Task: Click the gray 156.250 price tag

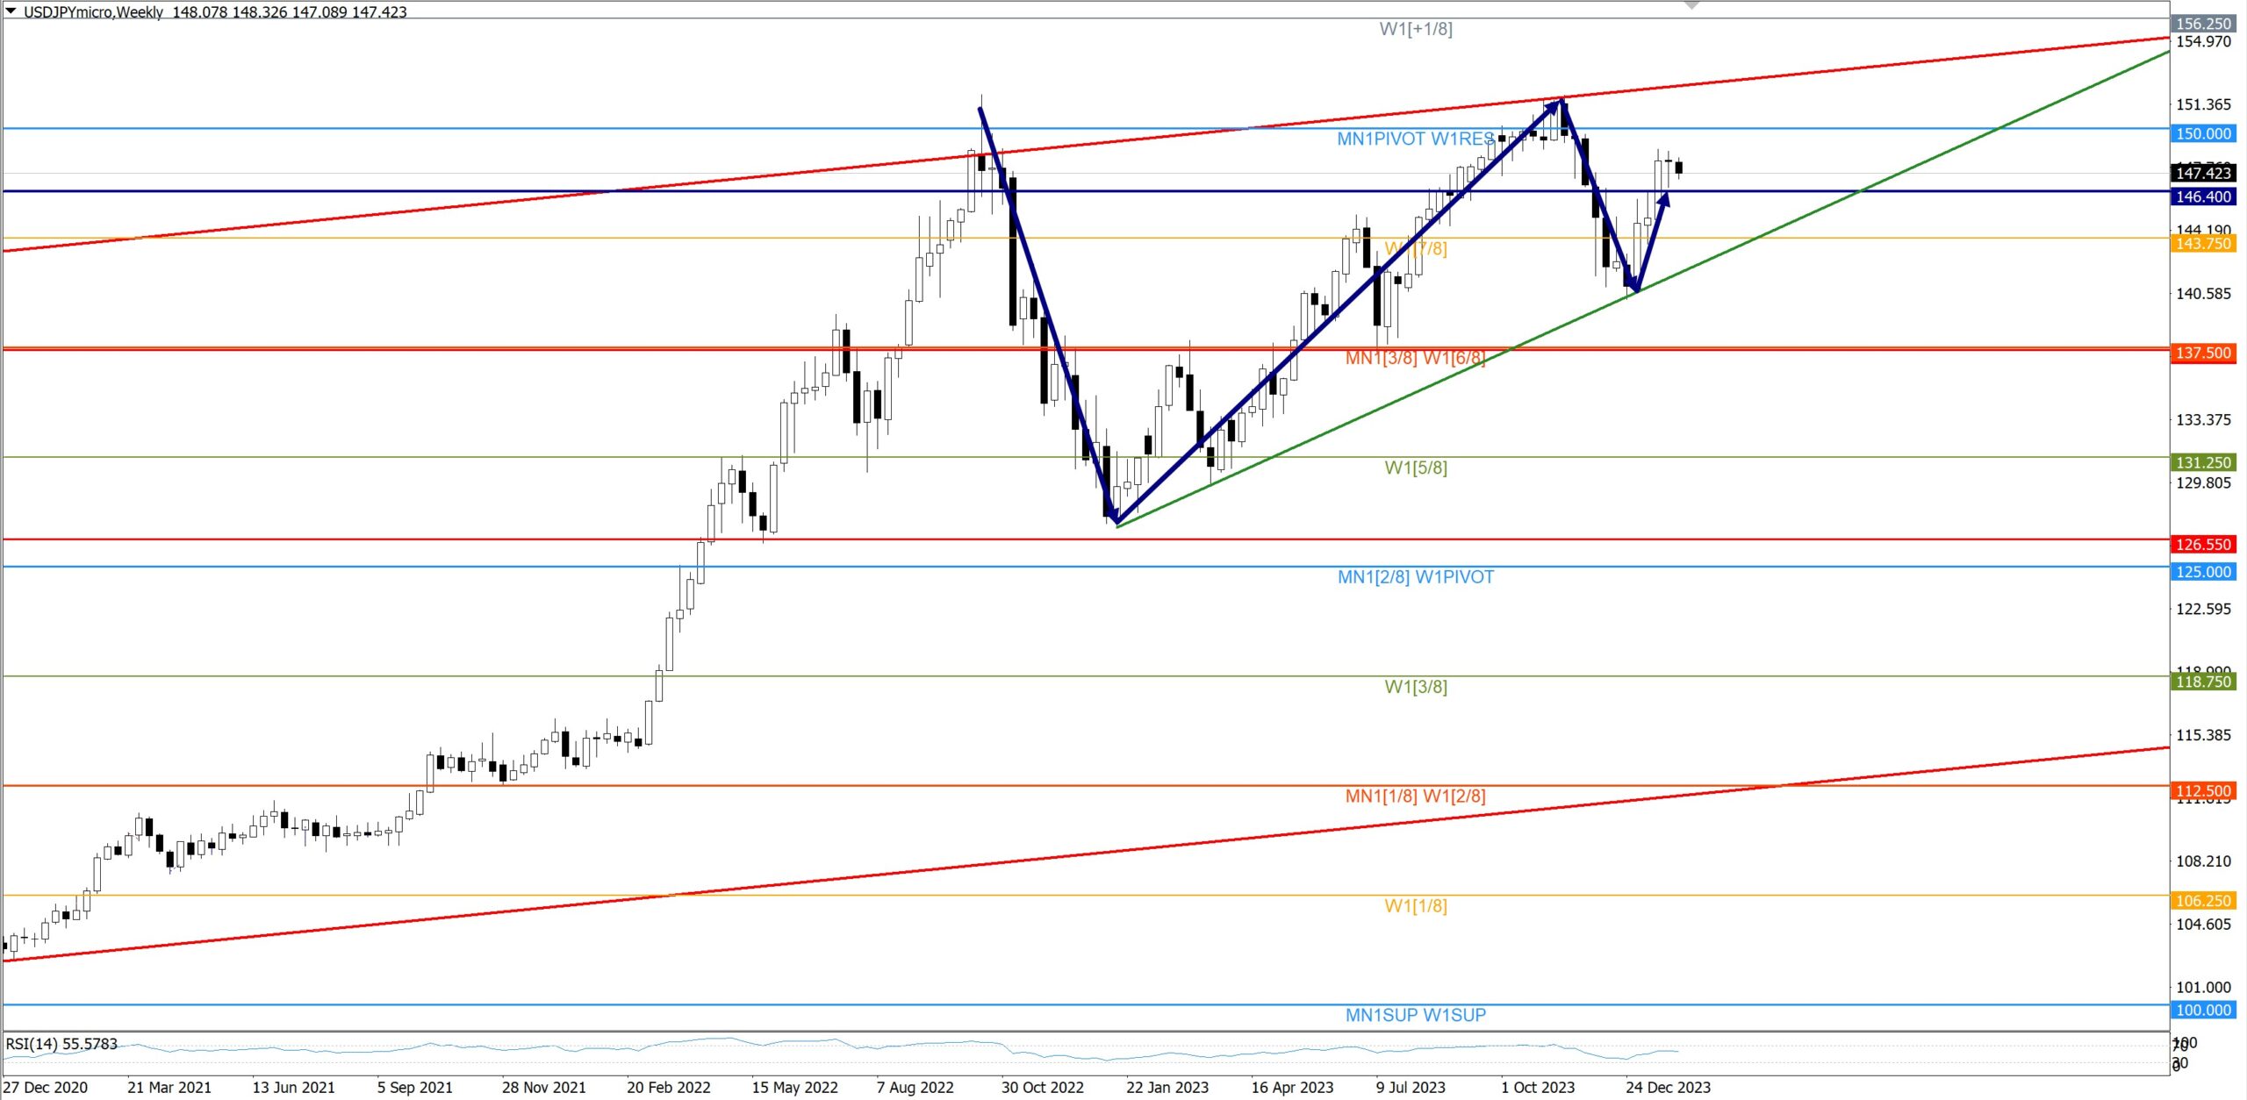Action: 2203,24
